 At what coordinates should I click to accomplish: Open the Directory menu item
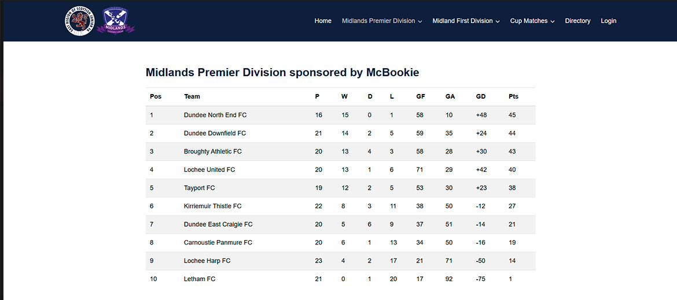click(x=577, y=21)
